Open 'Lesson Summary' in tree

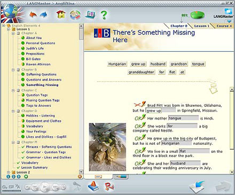34,168
